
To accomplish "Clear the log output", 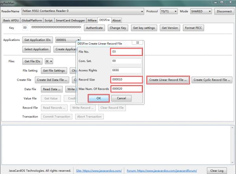I will click(217, 171).
